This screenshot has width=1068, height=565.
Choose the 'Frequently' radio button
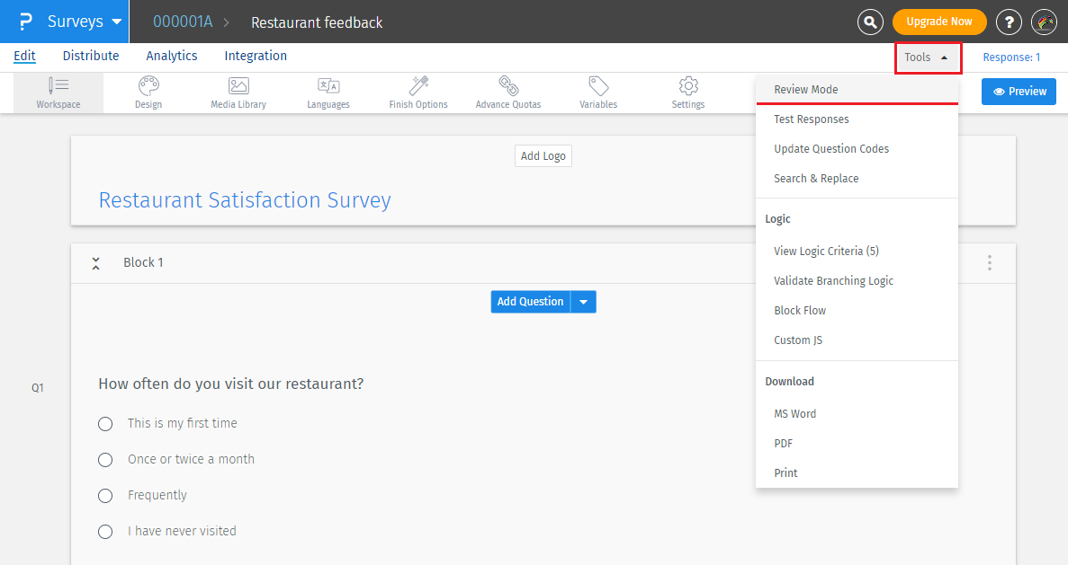pos(105,496)
